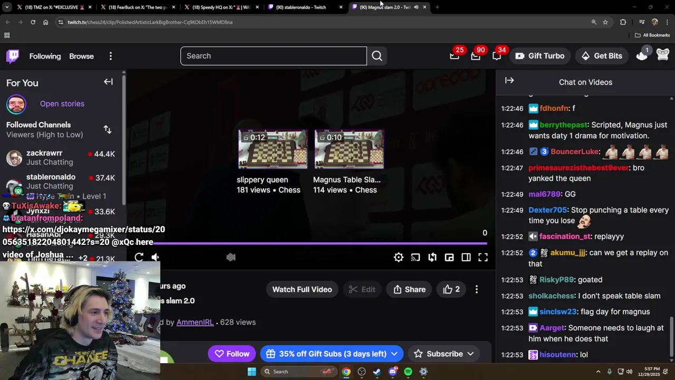
Task: Click Watch Full Video button
Action: (302, 289)
